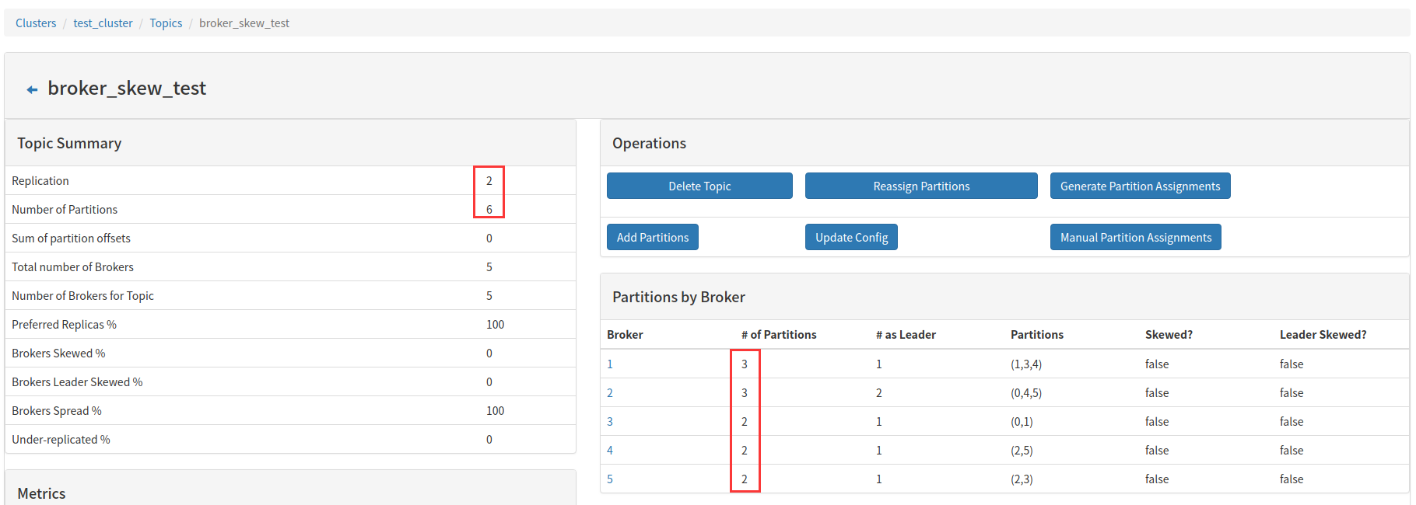Click the Partitions column header

[1037, 334]
